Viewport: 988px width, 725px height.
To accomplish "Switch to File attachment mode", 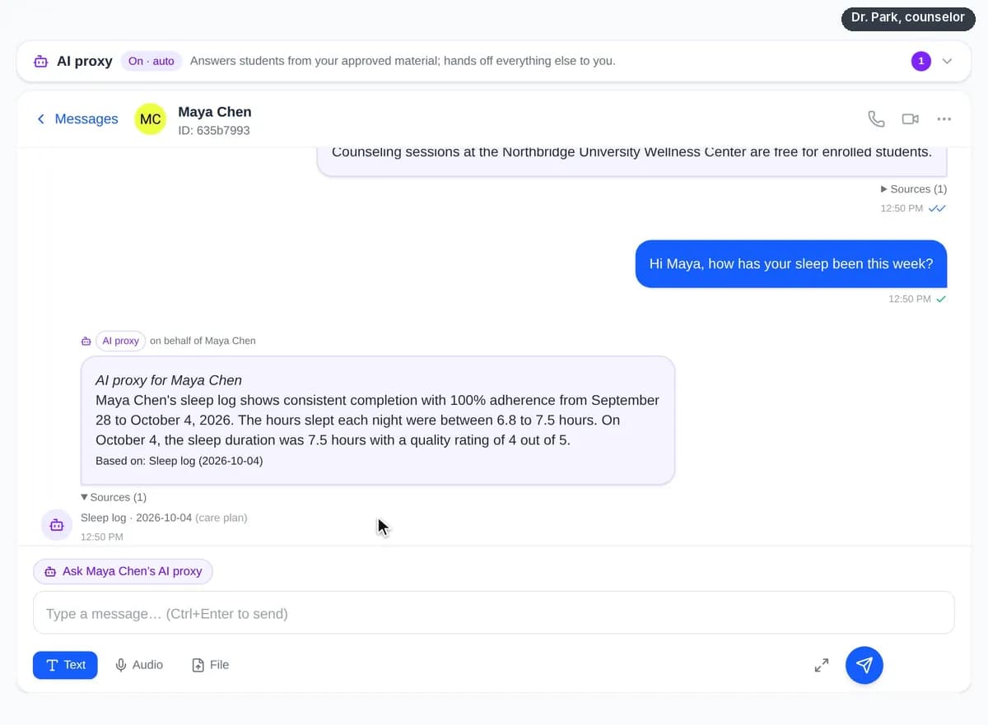I will (x=210, y=665).
